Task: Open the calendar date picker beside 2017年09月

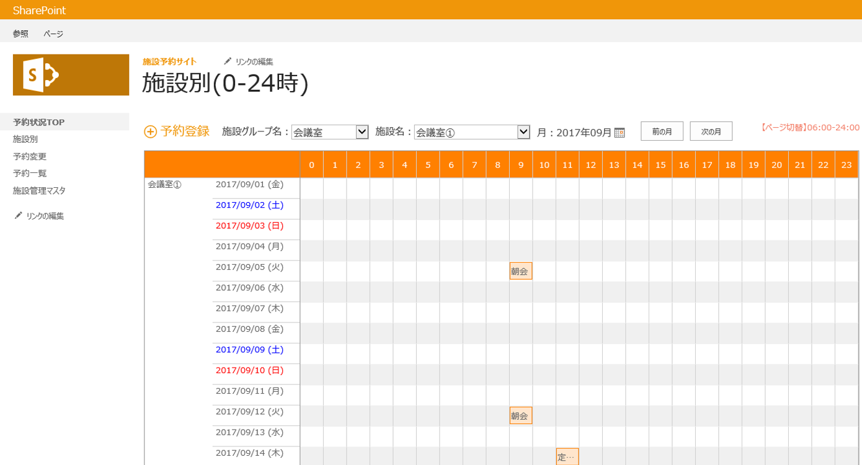Action: click(x=618, y=131)
